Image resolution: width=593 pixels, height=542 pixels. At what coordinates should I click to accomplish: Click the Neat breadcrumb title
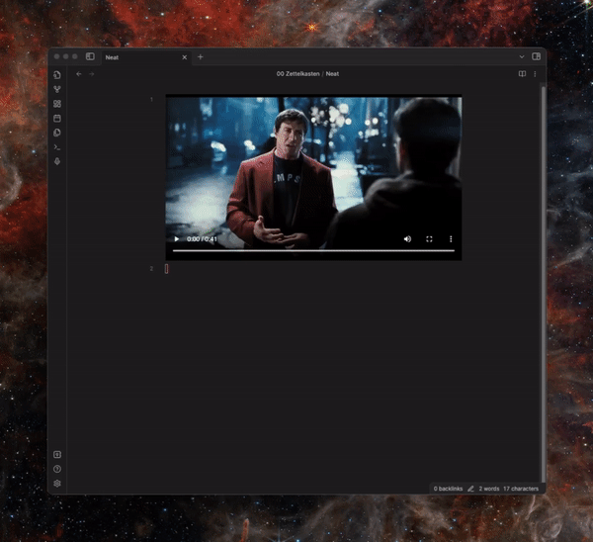pos(332,74)
